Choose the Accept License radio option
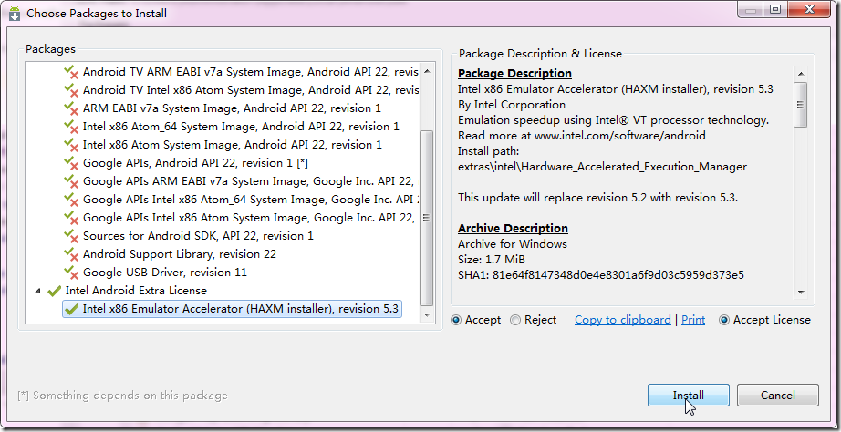The width and height of the screenshot is (841, 432). pyautogui.click(x=725, y=320)
